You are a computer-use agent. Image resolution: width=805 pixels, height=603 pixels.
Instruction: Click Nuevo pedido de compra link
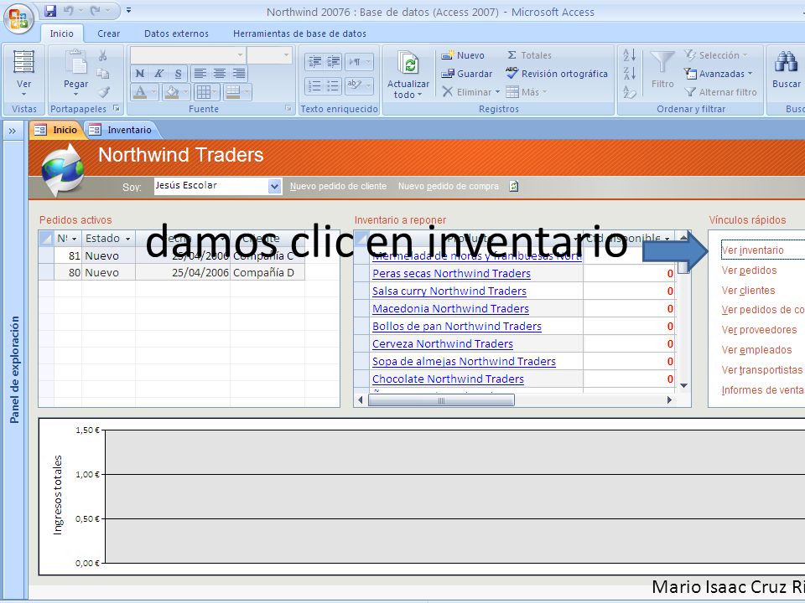[448, 186]
